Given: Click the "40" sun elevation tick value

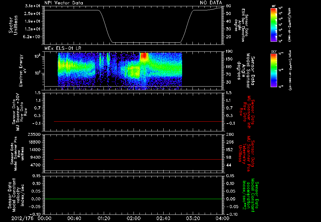Looking at the screenshot, I should click(x=229, y=21).
